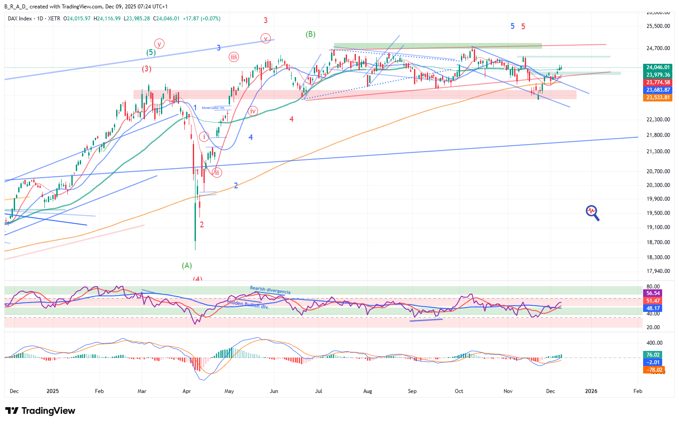The height and width of the screenshot is (424, 679).
Task: Click the 2026 marker on time axis
Action: point(591,391)
